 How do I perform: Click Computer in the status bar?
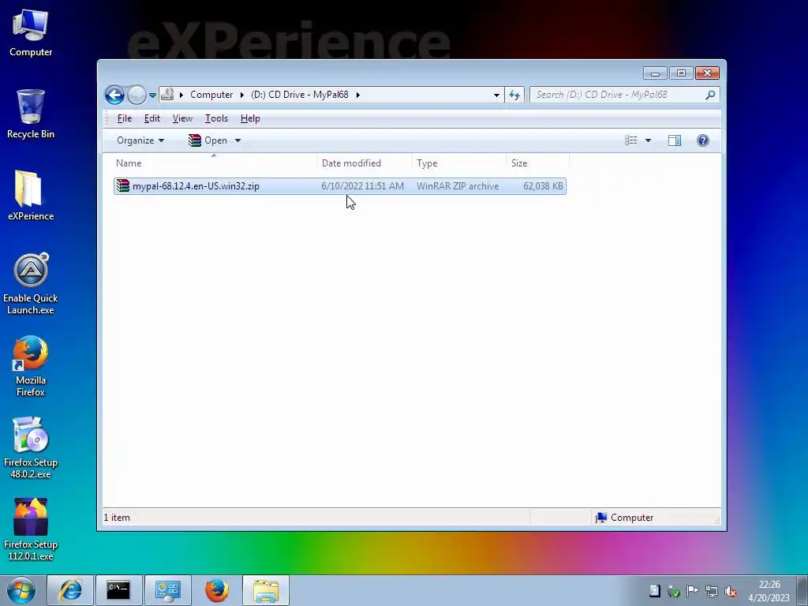625,518
